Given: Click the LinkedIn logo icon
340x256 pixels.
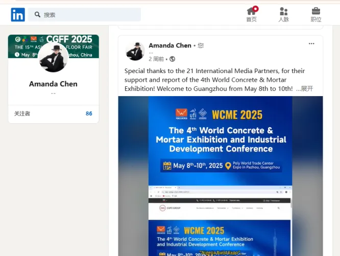Looking at the screenshot, I should point(18,14).
